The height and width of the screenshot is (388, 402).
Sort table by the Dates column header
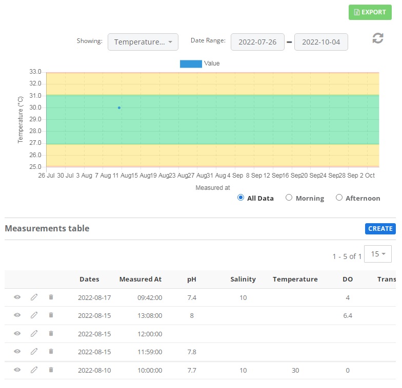[x=89, y=279]
